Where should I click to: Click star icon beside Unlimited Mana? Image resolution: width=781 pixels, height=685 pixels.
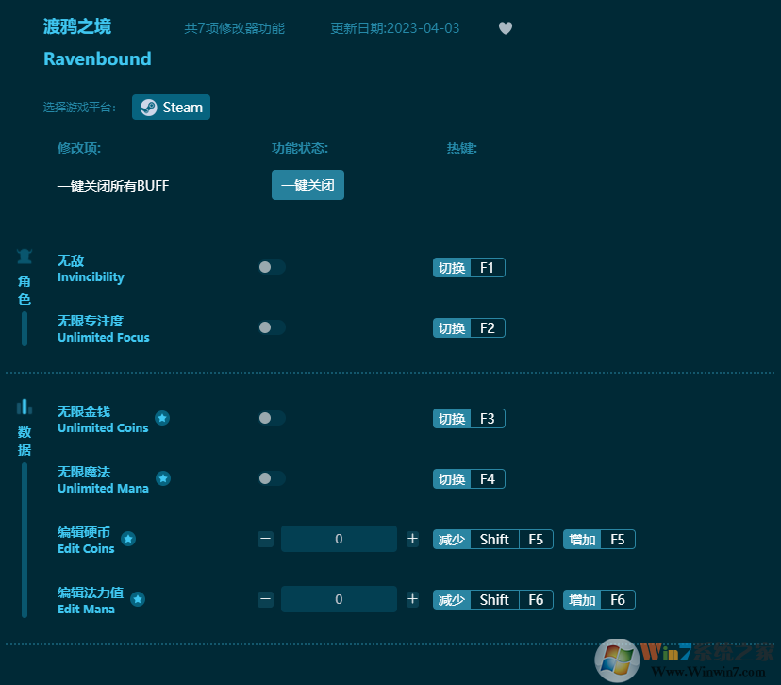point(163,478)
